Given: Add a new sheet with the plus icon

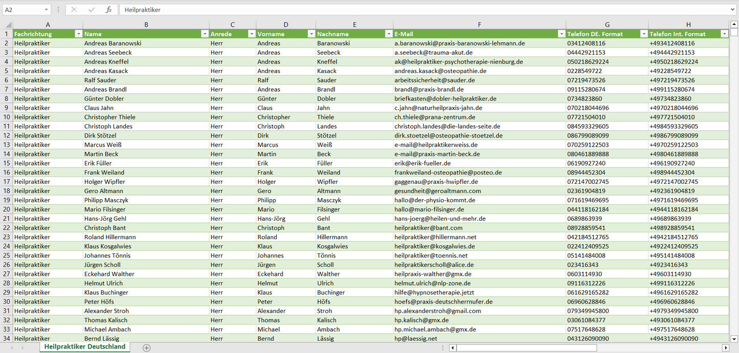Looking at the screenshot, I should (147, 347).
